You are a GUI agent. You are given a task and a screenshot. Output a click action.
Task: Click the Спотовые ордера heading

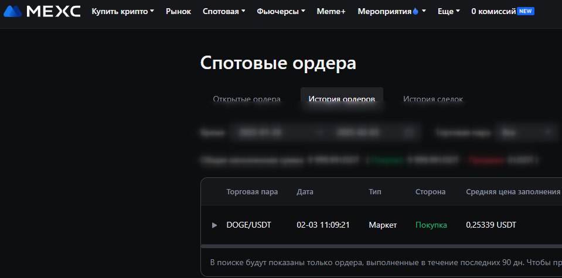click(x=278, y=63)
